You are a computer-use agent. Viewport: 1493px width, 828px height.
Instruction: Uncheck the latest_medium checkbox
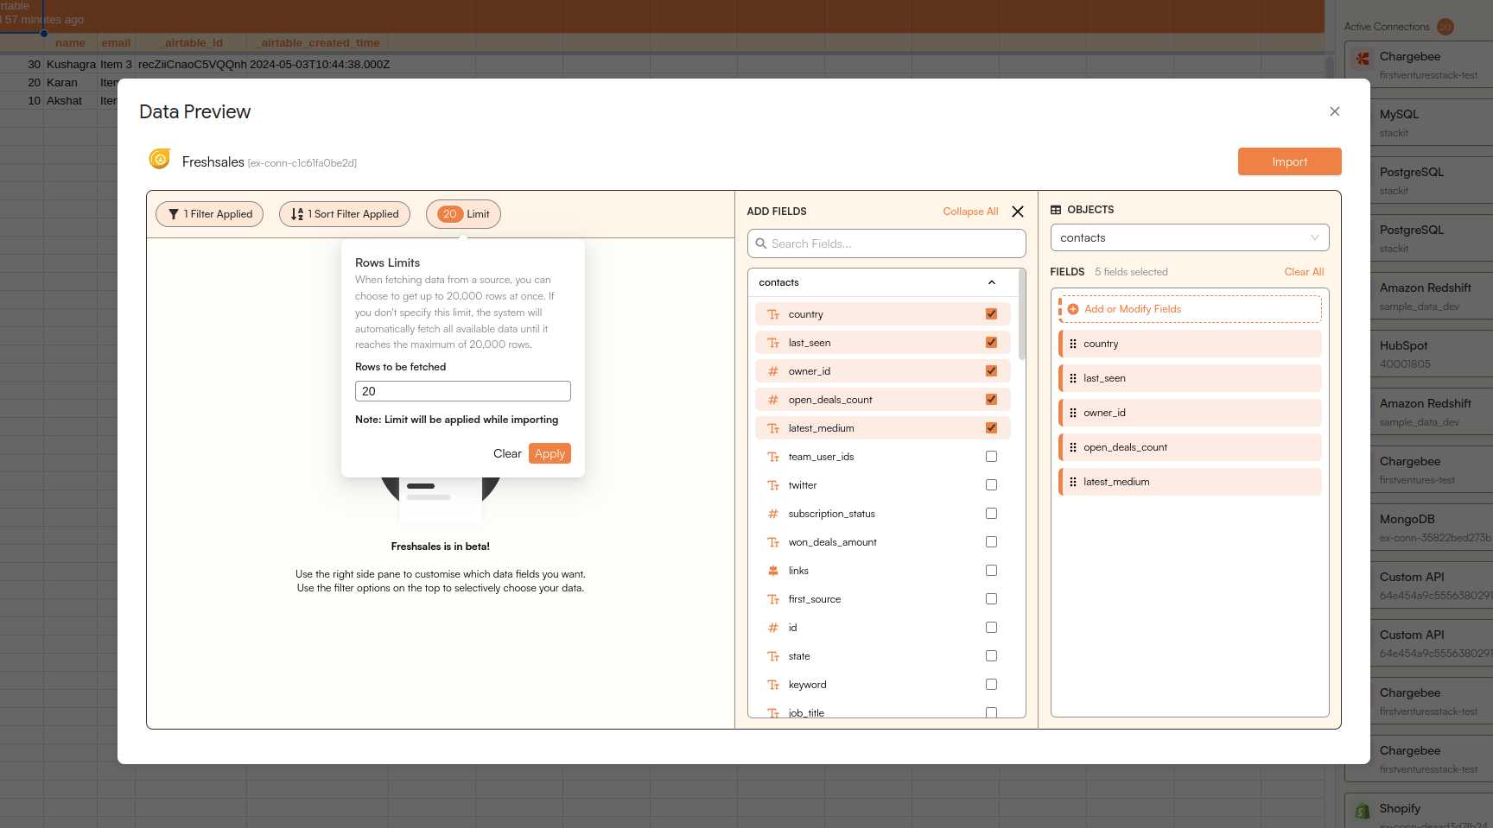pos(991,428)
